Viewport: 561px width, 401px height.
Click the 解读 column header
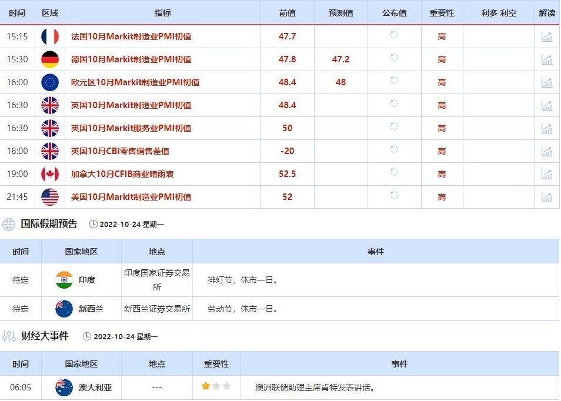click(547, 13)
